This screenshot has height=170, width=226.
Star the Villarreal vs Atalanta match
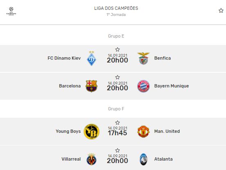pos(117,150)
